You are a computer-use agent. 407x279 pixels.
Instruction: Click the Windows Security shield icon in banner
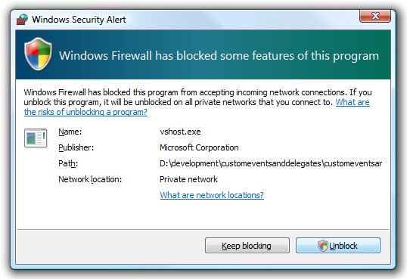[38, 54]
